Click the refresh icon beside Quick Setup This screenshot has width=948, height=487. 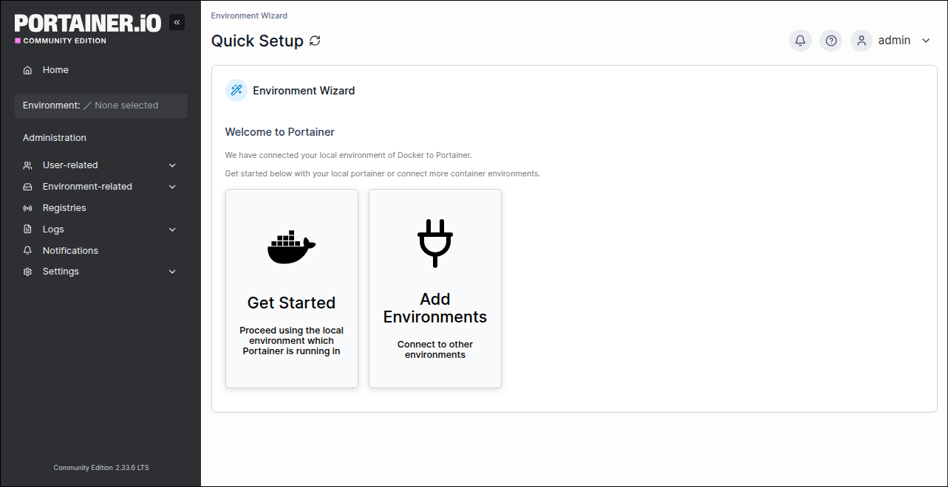[315, 41]
